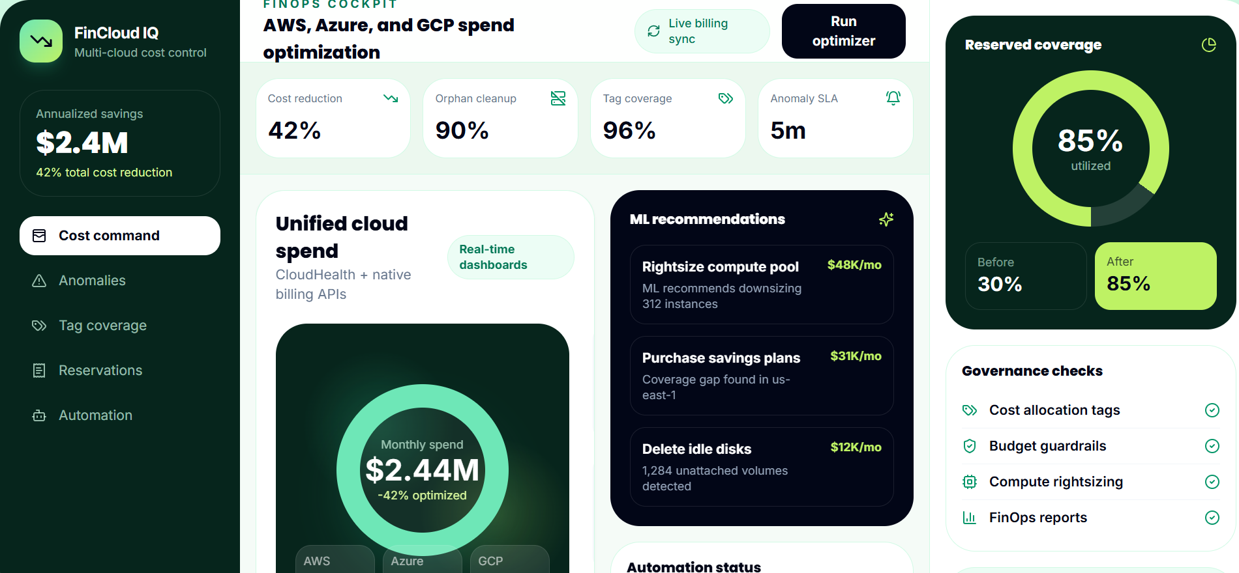The image size is (1239, 573).
Task: Click the $48K/mo savings amount
Action: coord(854,265)
